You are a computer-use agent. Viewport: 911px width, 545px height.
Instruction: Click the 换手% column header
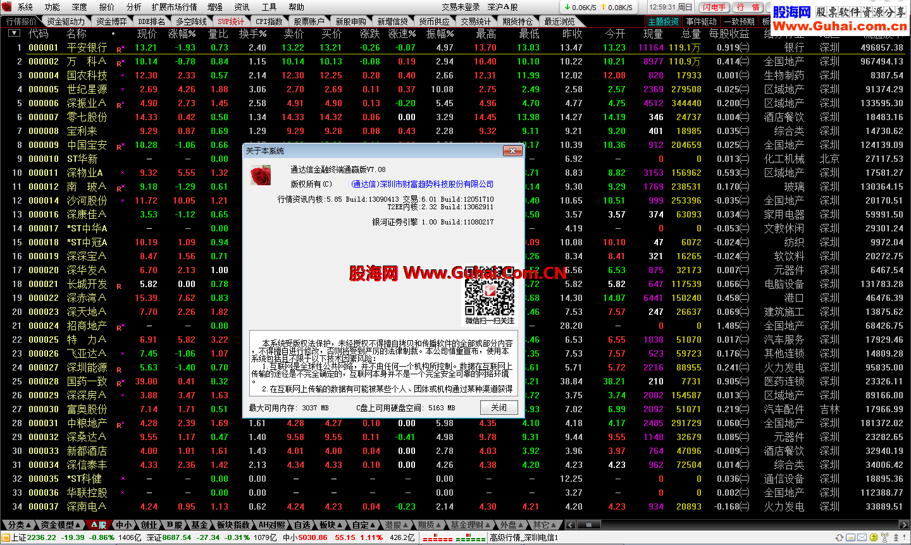click(252, 34)
